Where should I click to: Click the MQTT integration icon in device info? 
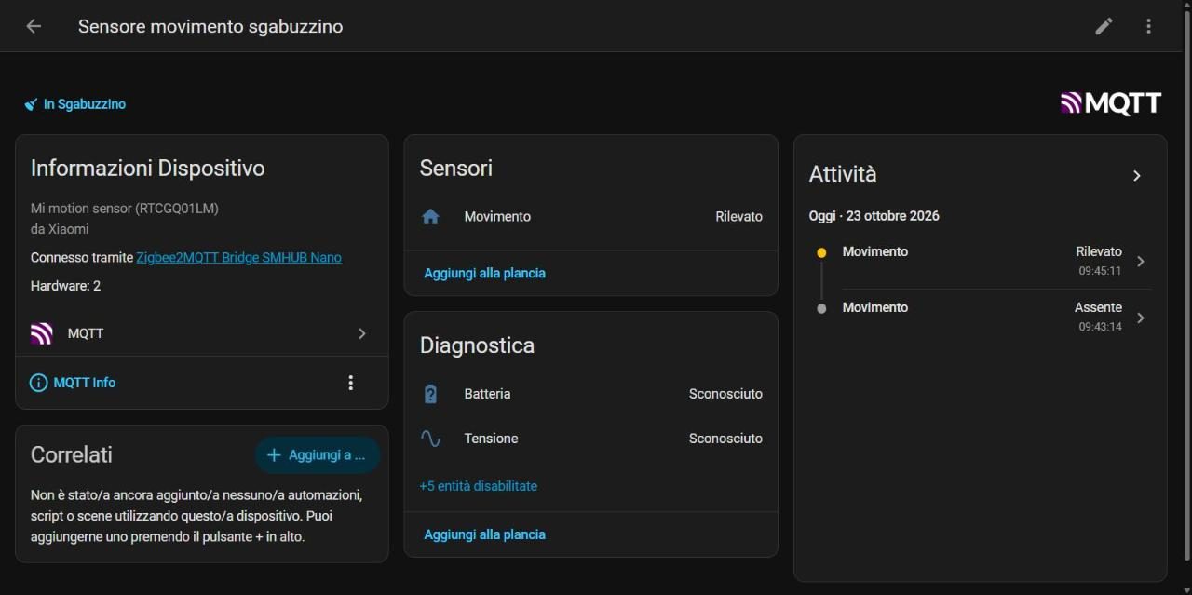(41, 333)
